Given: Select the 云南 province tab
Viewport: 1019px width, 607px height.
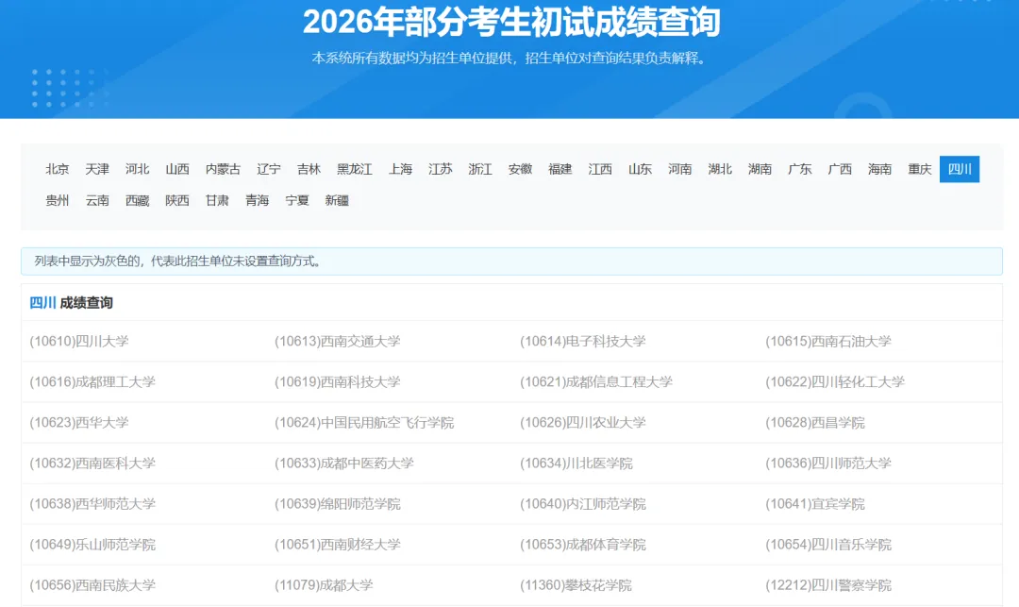Looking at the screenshot, I should pos(97,200).
